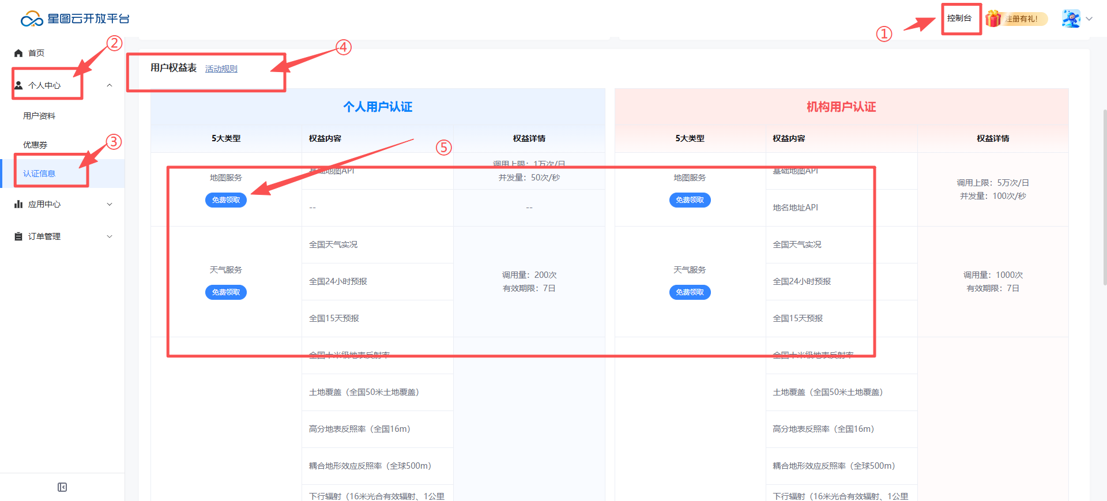Screen dimensions: 1107x501
Task: Open the 活动规则 link
Action: pyautogui.click(x=221, y=69)
